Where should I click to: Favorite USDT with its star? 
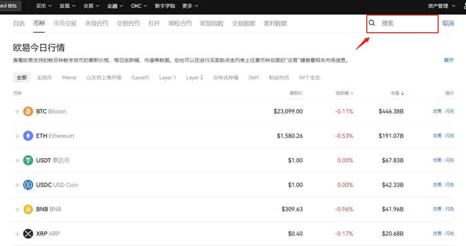tap(17, 160)
